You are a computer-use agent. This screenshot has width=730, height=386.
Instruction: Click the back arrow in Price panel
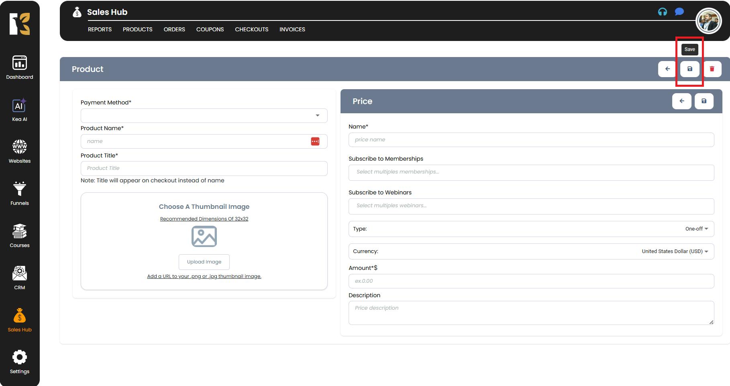click(x=681, y=101)
